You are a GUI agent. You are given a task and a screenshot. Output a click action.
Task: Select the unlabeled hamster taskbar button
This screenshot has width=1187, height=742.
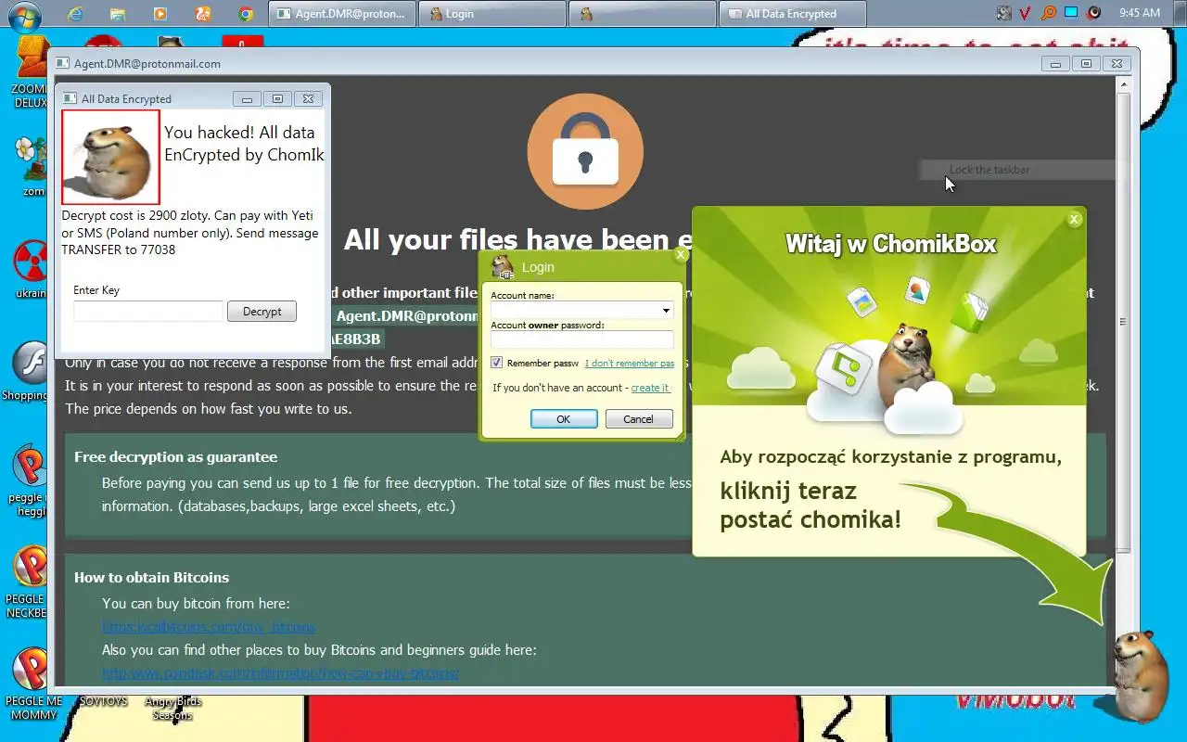click(x=643, y=14)
